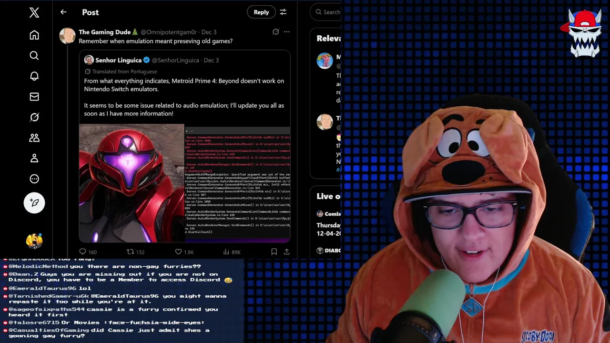Open first relevant person avatar
This screenshot has height=343, width=610.
pos(325,61)
